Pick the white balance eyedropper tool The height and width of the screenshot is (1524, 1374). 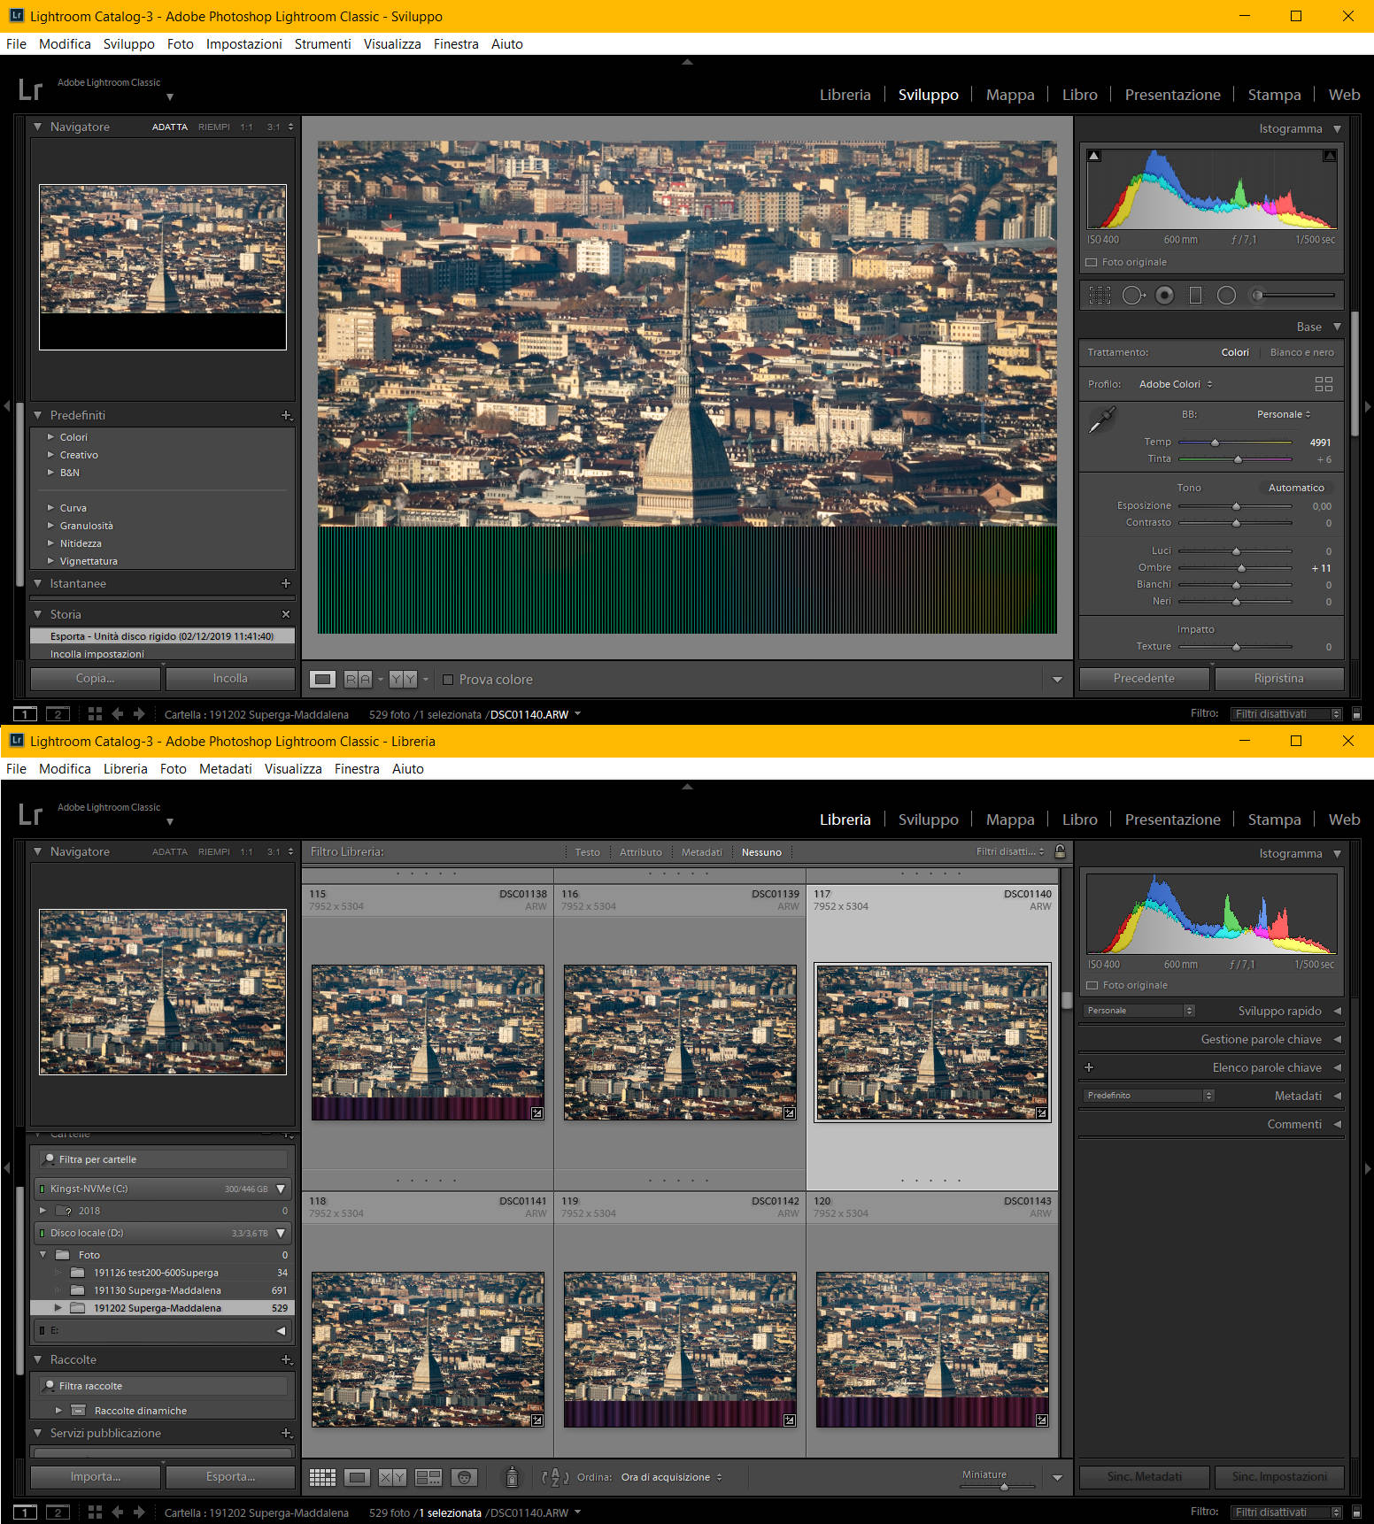tap(1101, 420)
